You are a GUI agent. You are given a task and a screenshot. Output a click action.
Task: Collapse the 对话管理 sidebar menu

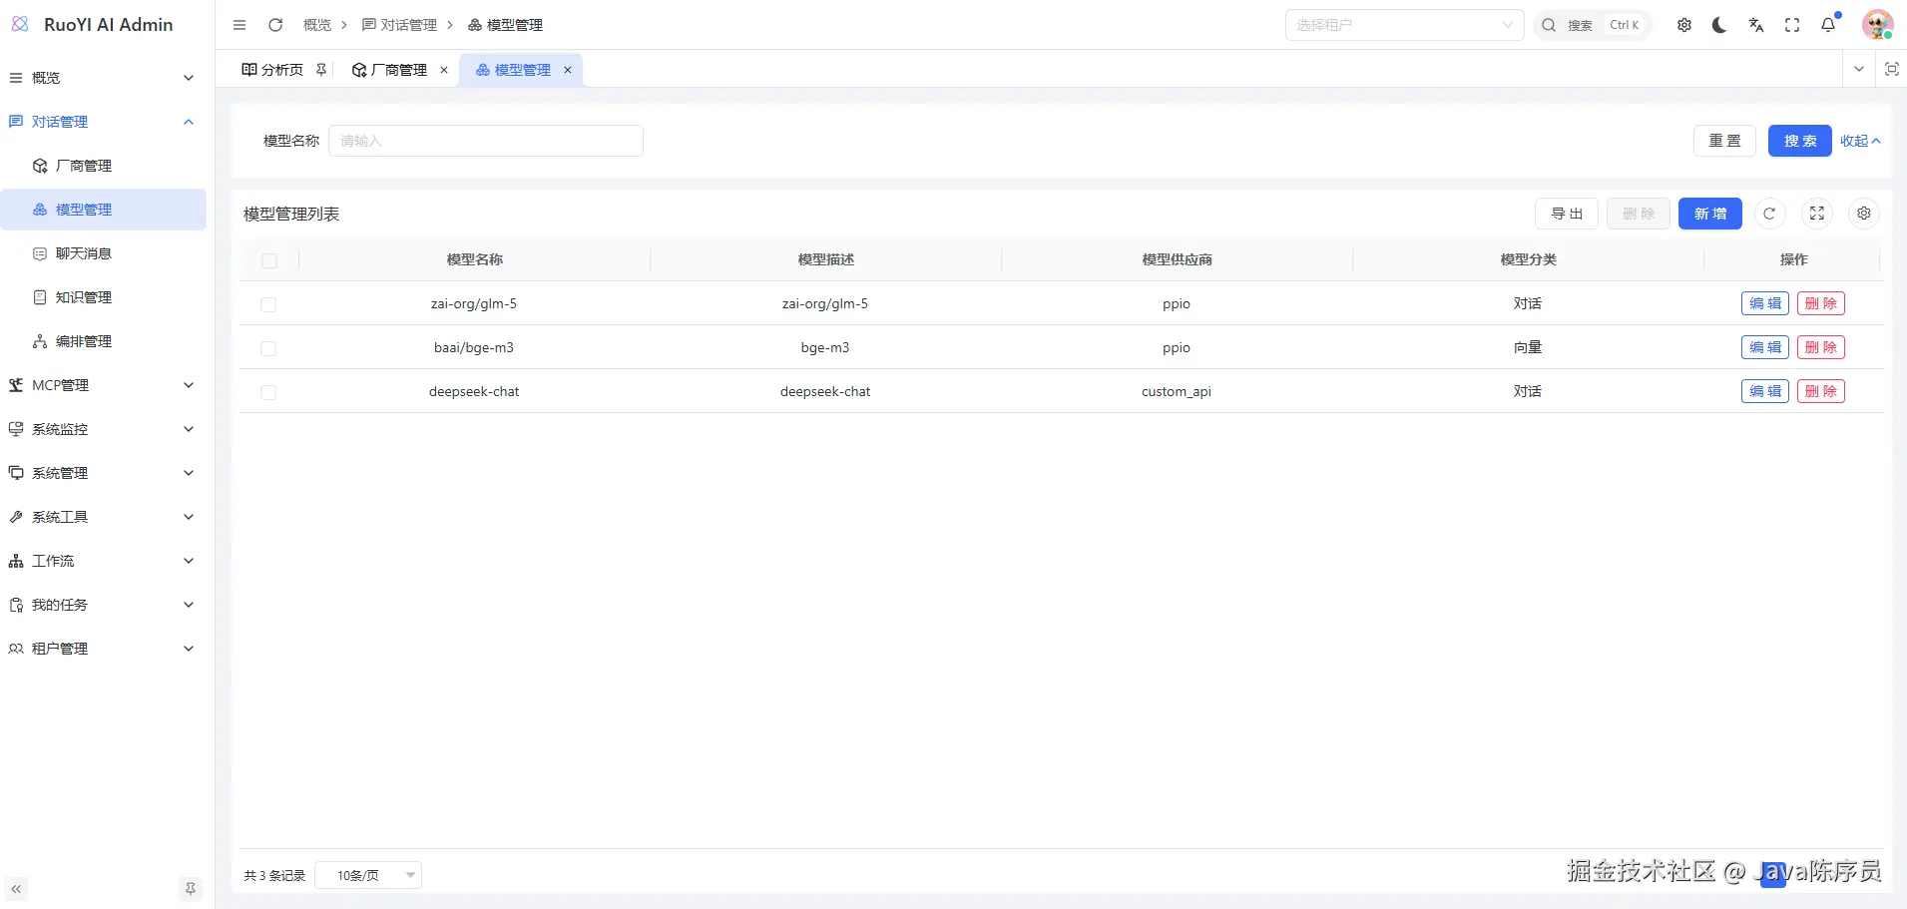[x=104, y=122]
